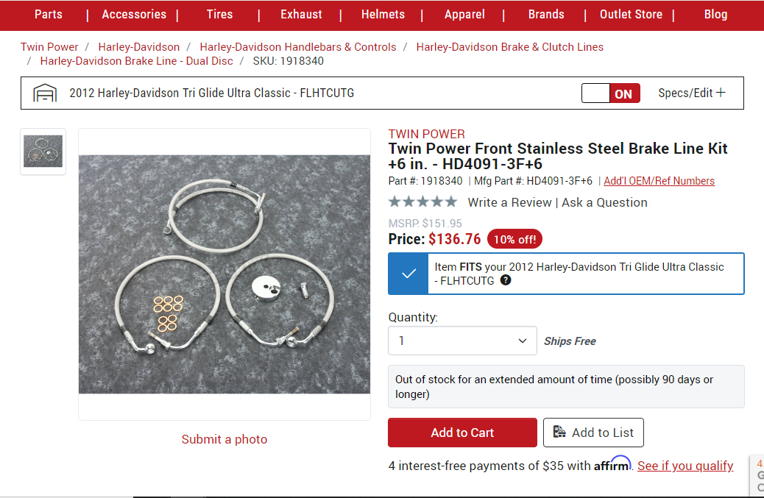Select the brake line kit thumbnail
Viewport: 764px width, 498px height.
[x=43, y=152]
